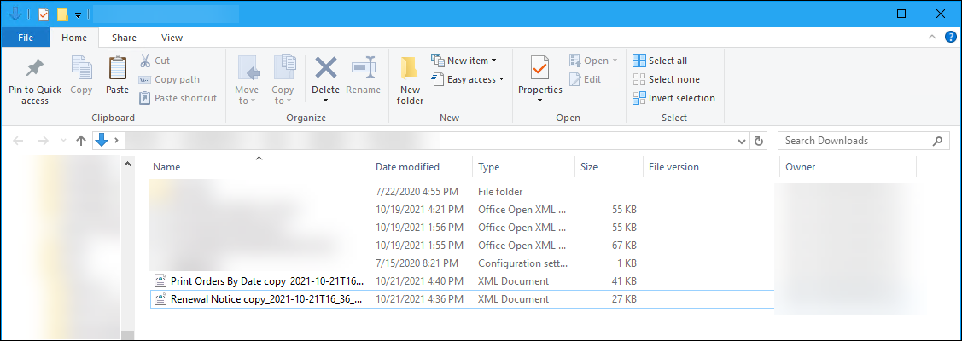
Task: Switch to the View ribbon tab
Action: pos(172,38)
